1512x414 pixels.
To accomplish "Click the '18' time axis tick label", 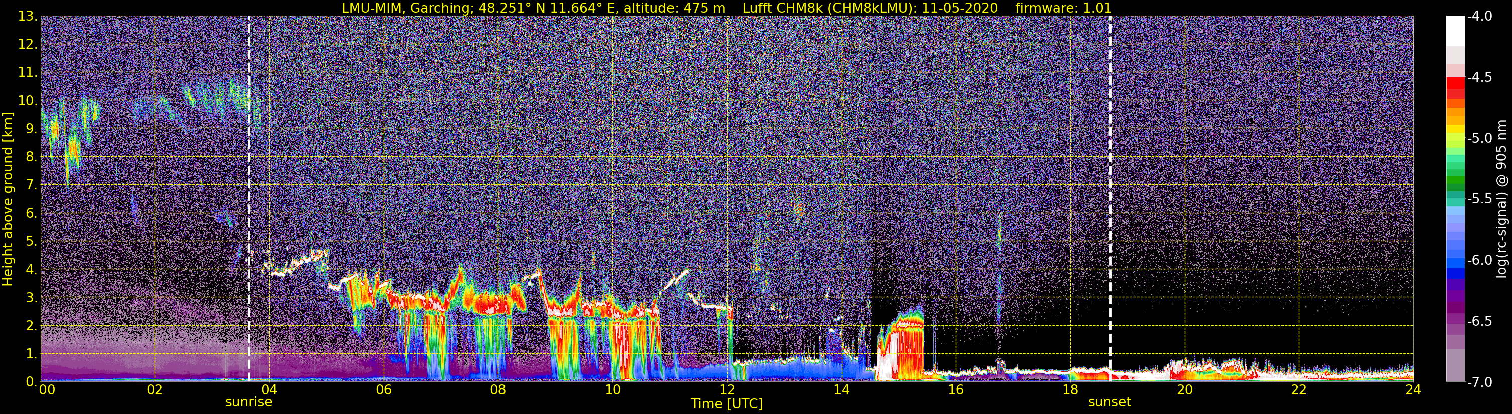I will point(1070,390).
